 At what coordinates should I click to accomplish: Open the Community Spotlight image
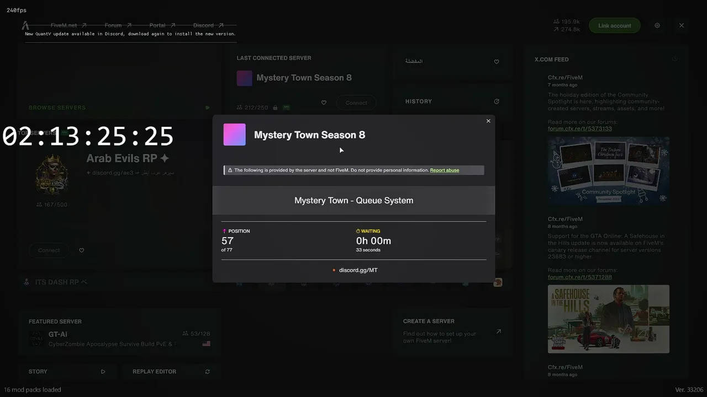click(609, 171)
